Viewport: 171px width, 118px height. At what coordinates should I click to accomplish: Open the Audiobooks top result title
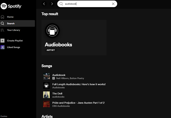58,45
